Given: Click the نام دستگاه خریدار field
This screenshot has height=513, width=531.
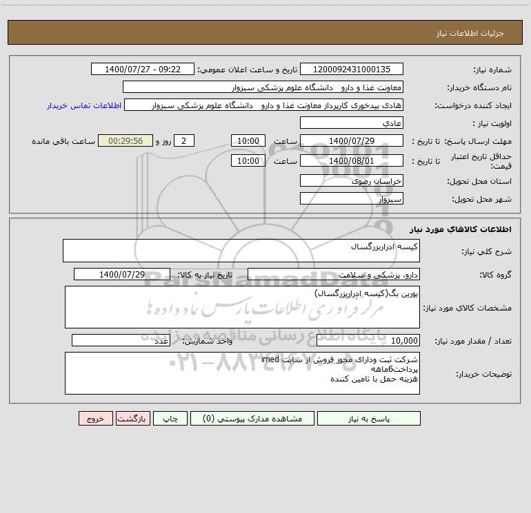Looking at the screenshot, I should [x=263, y=87].
